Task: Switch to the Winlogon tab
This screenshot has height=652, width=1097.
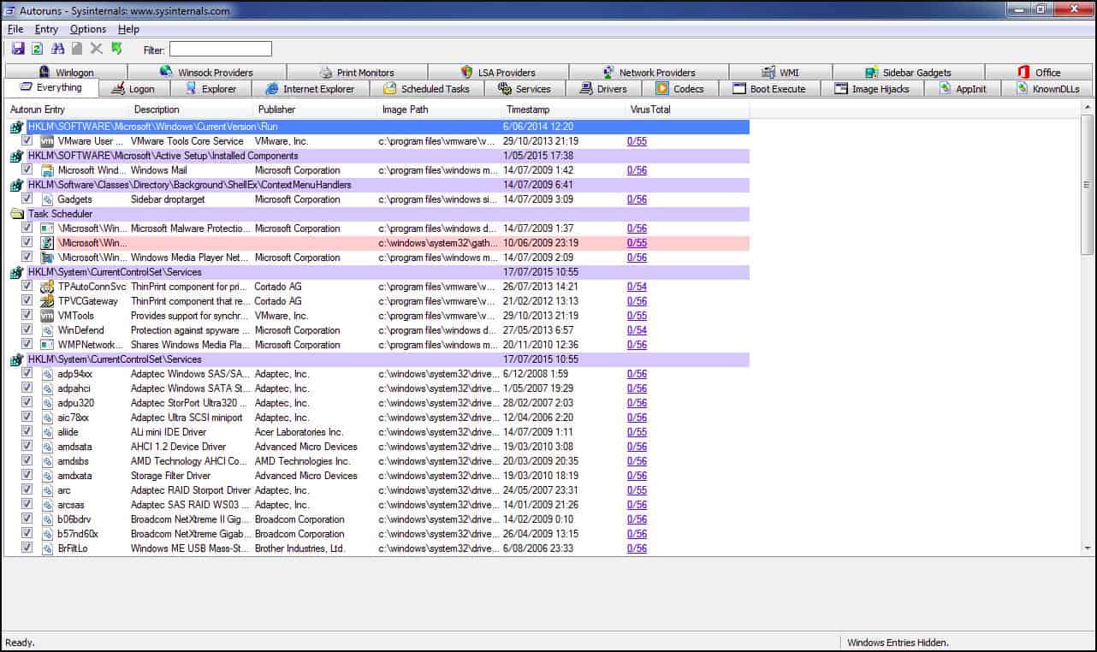Action: tap(66, 72)
